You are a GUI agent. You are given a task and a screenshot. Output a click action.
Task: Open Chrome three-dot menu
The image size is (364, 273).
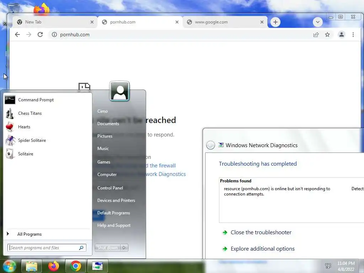click(x=353, y=34)
